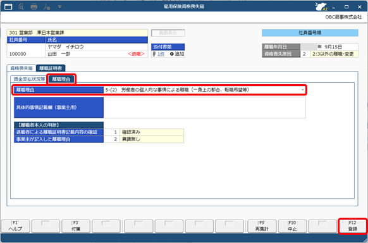Open the 賃金支払状況等 sub-tab

point(29,79)
